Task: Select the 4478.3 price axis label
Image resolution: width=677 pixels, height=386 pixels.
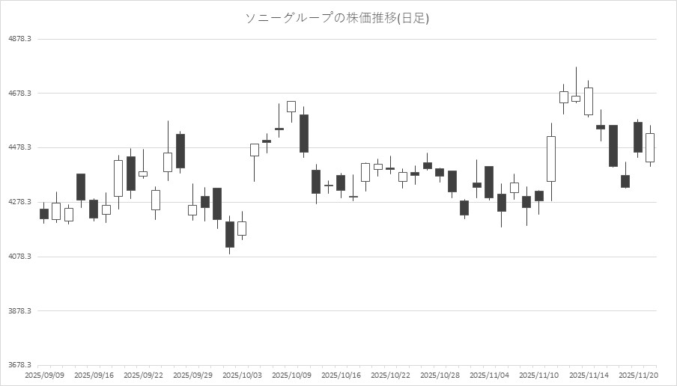Action: (19, 148)
